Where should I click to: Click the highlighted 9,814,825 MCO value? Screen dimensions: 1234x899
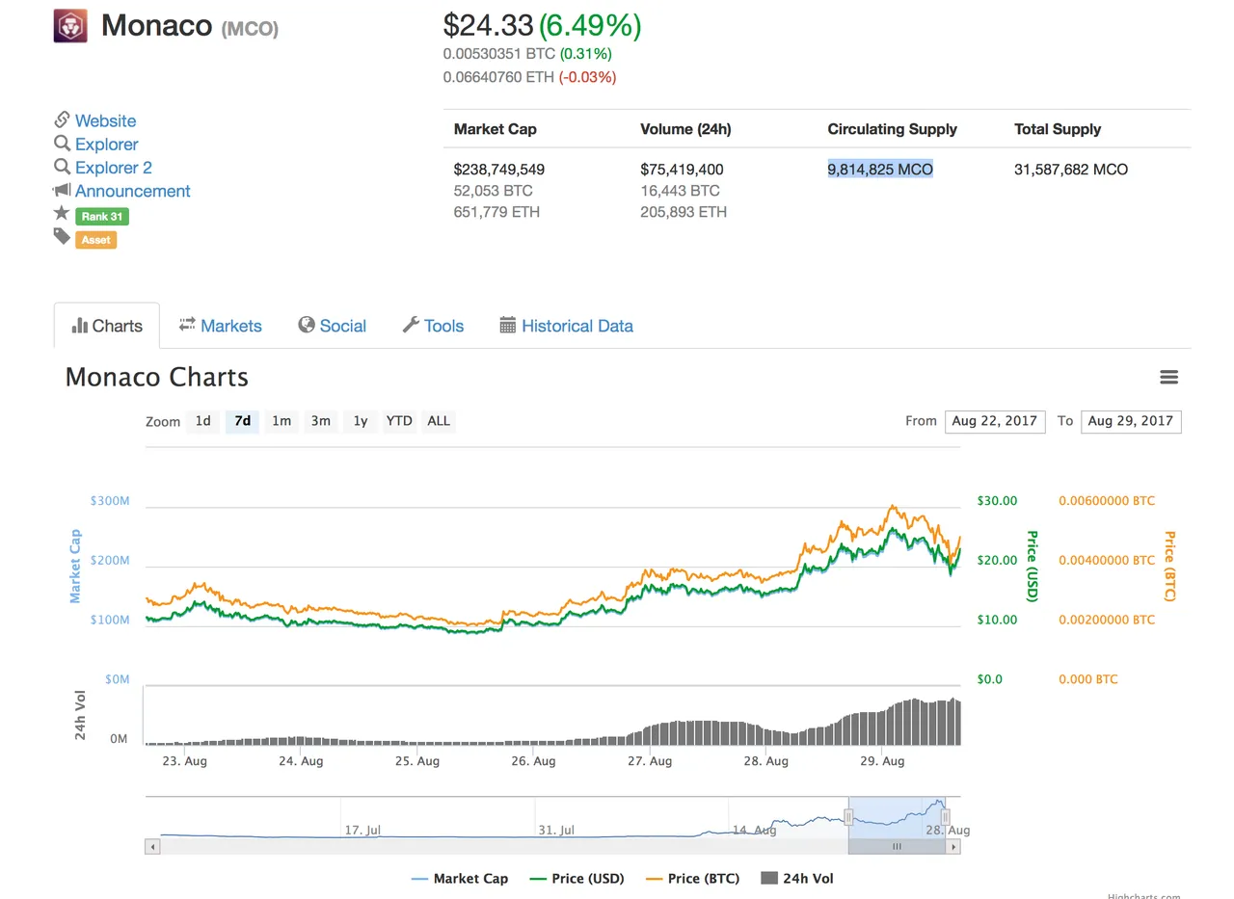[x=880, y=170]
